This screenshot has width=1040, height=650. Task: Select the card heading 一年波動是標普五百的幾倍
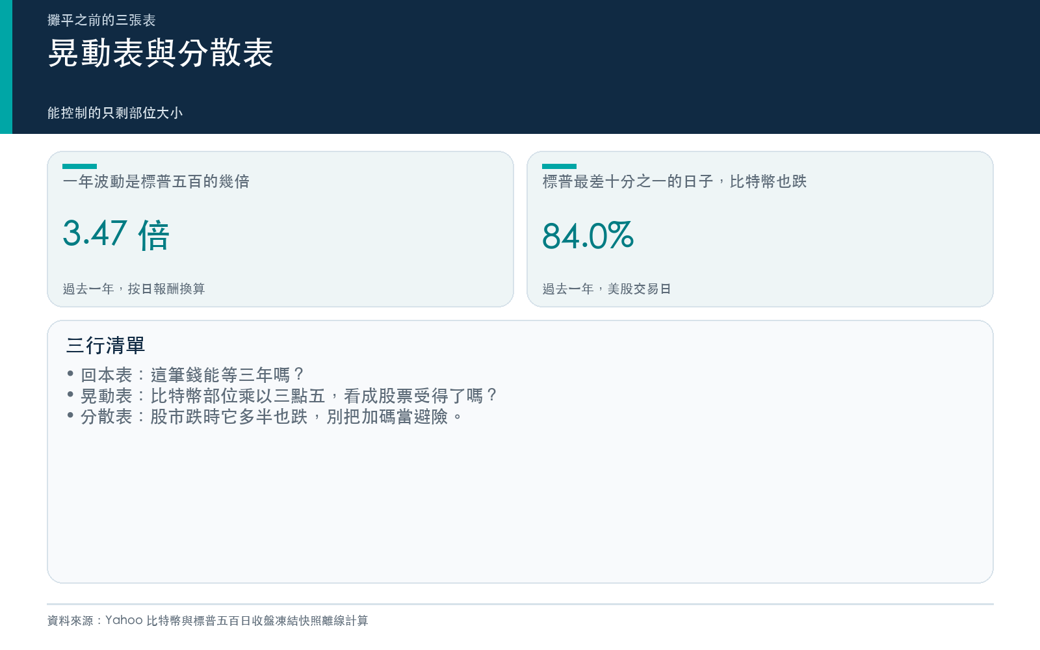tap(156, 181)
